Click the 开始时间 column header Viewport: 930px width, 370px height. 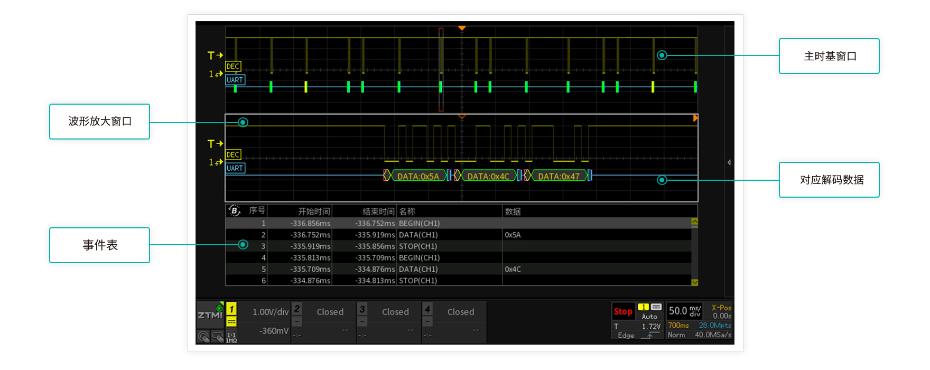coord(313,211)
